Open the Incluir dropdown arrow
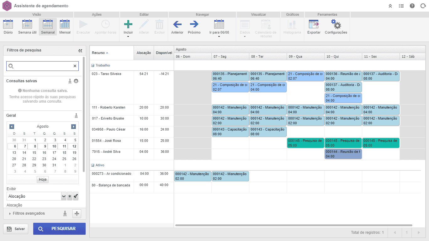The height and width of the screenshot is (241, 429). click(128, 37)
